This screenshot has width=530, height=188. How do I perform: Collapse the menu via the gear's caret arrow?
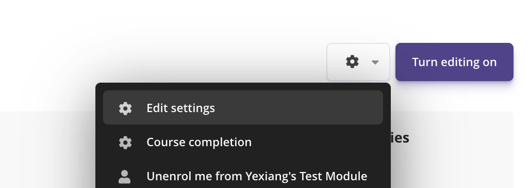375,62
